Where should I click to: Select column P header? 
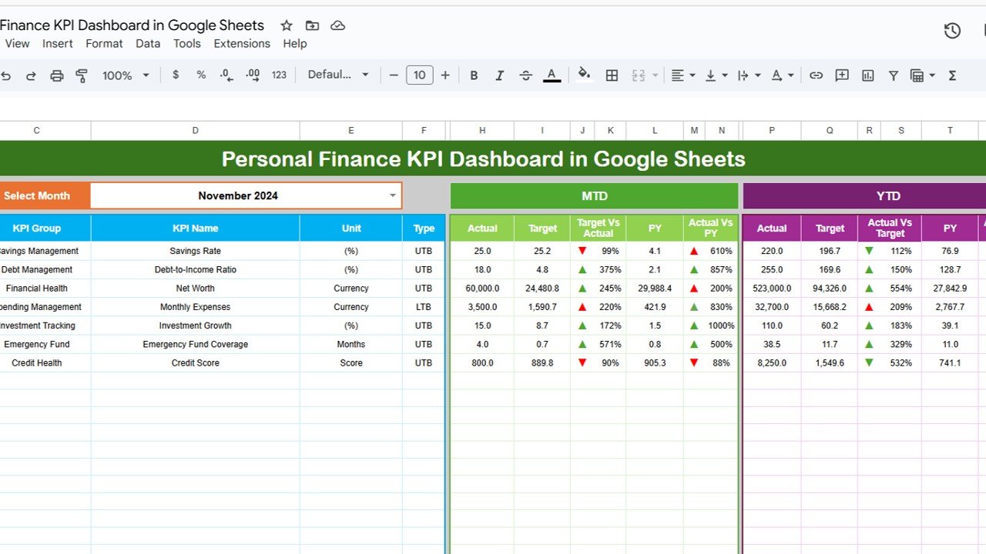pyautogui.click(x=772, y=131)
